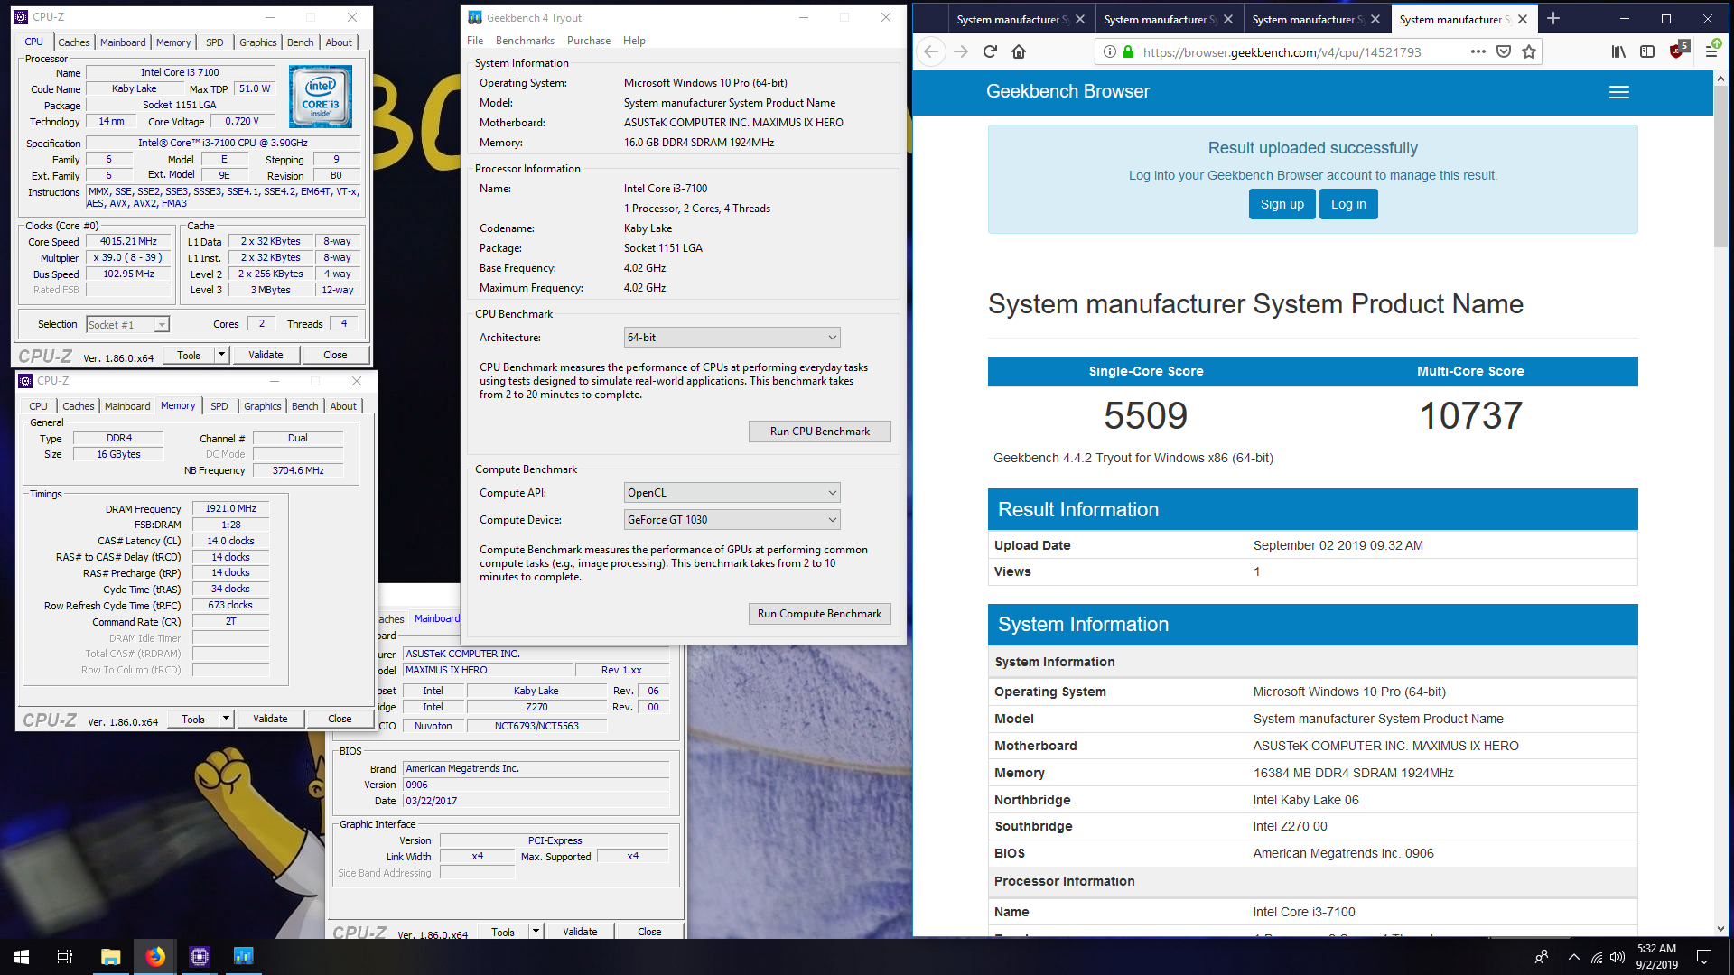Toggle Firefox sidebar icon
This screenshot has height=975, width=1734.
pyautogui.click(x=1647, y=51)
